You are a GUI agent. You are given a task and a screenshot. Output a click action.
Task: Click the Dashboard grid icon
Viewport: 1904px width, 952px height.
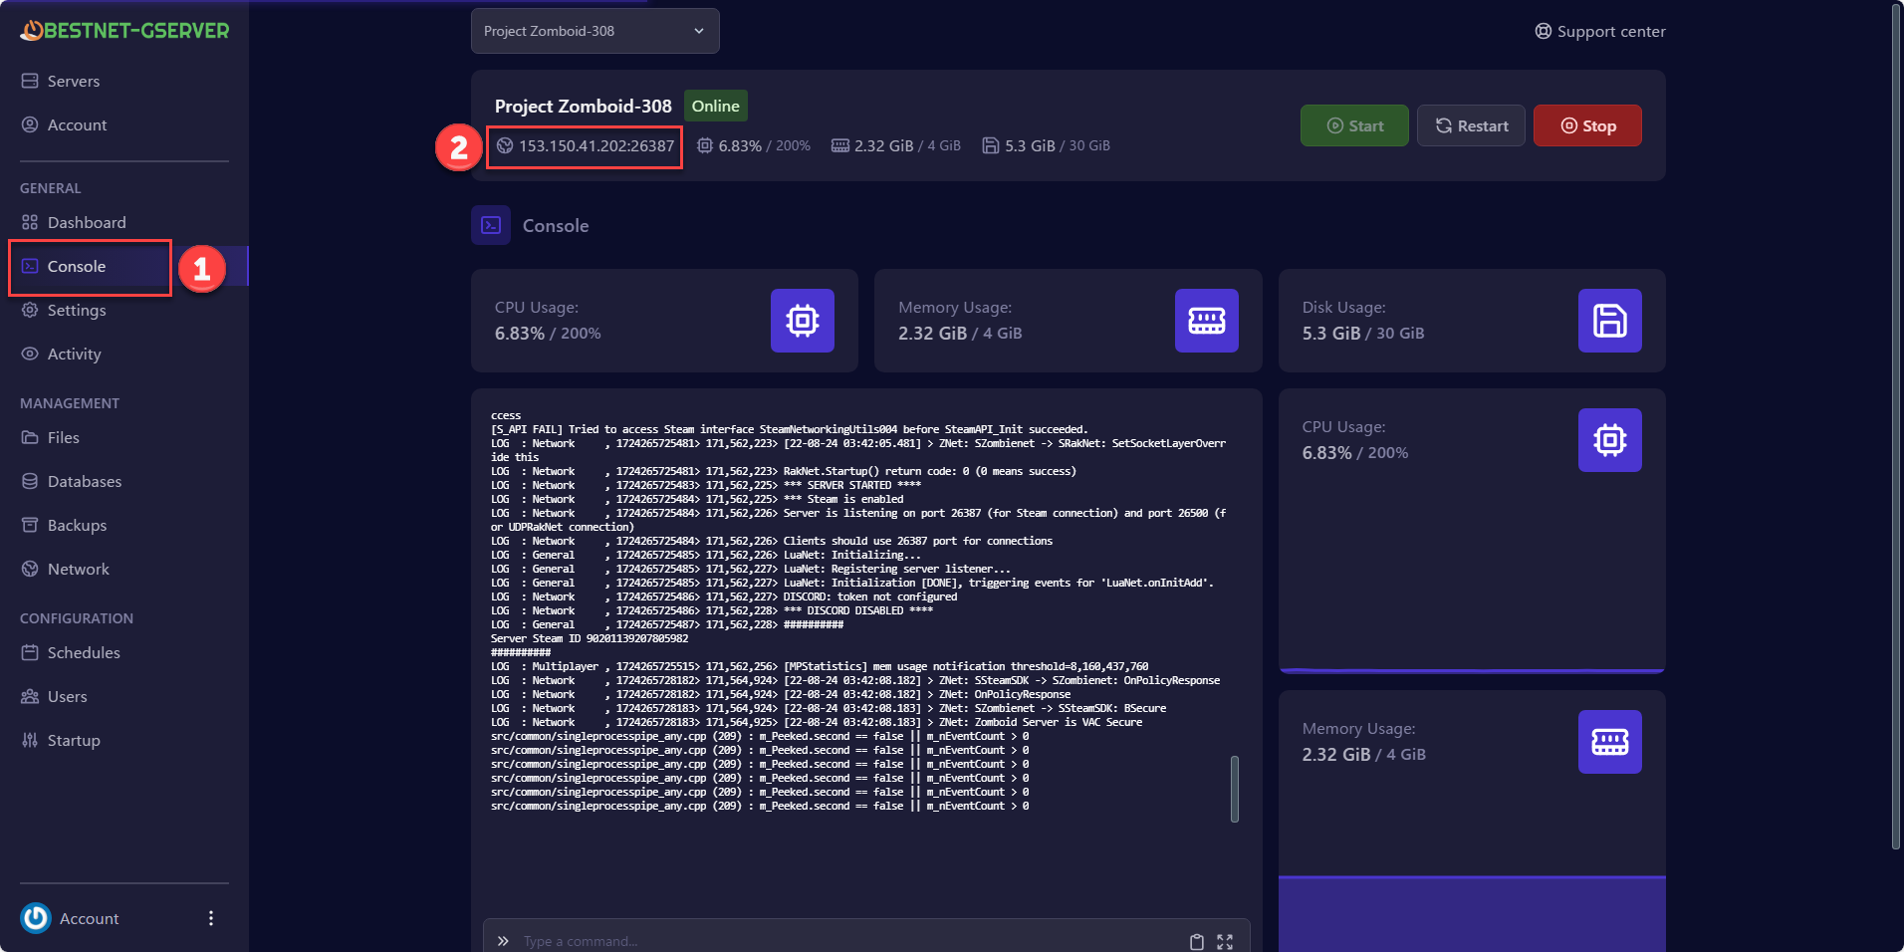click(x=30, y=222)
